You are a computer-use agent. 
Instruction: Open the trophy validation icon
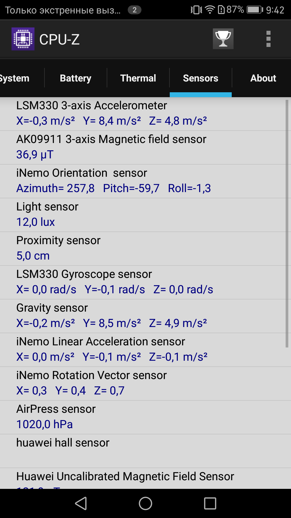tap(223, 39)
